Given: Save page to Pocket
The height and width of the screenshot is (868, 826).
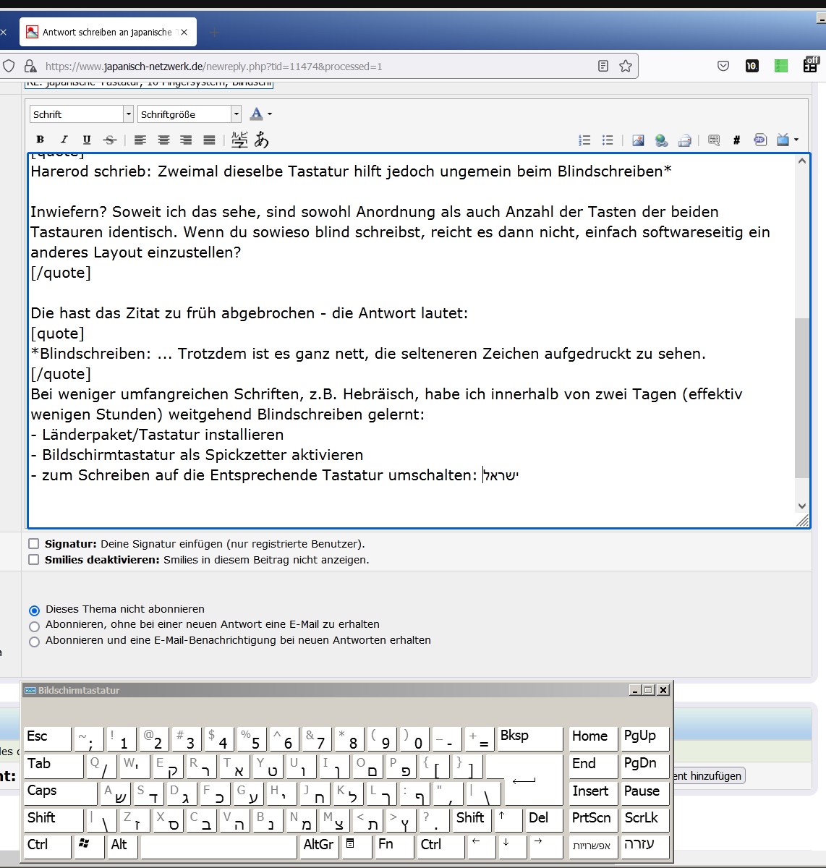Looking at the screenshot, I should pyautogui.click(x=723, y=66).
